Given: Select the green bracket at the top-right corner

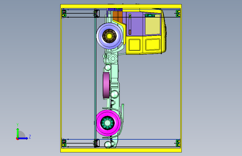Looking at the screenshot, I should [x=178, y=13].
